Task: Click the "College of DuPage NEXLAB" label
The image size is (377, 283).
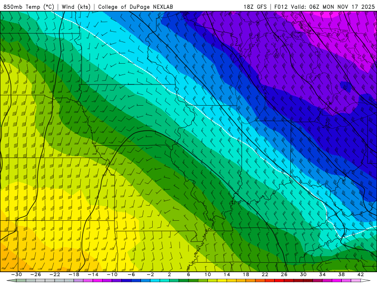Action: click(135, 7)
